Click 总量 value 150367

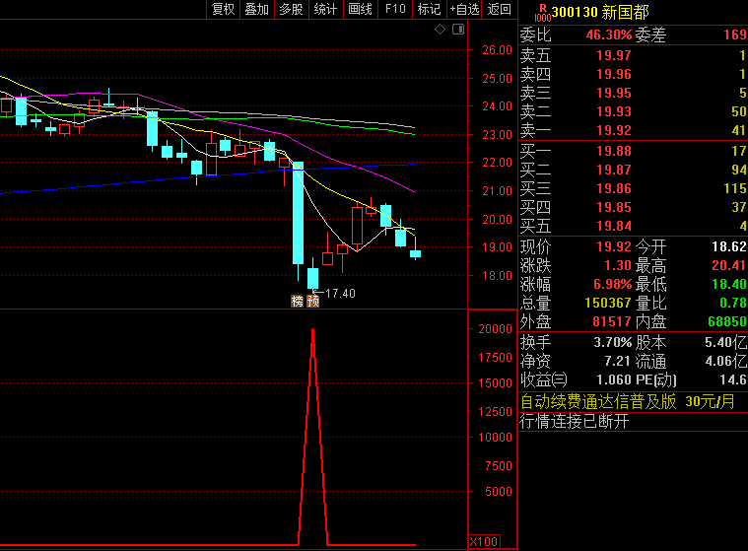[608, 303]
